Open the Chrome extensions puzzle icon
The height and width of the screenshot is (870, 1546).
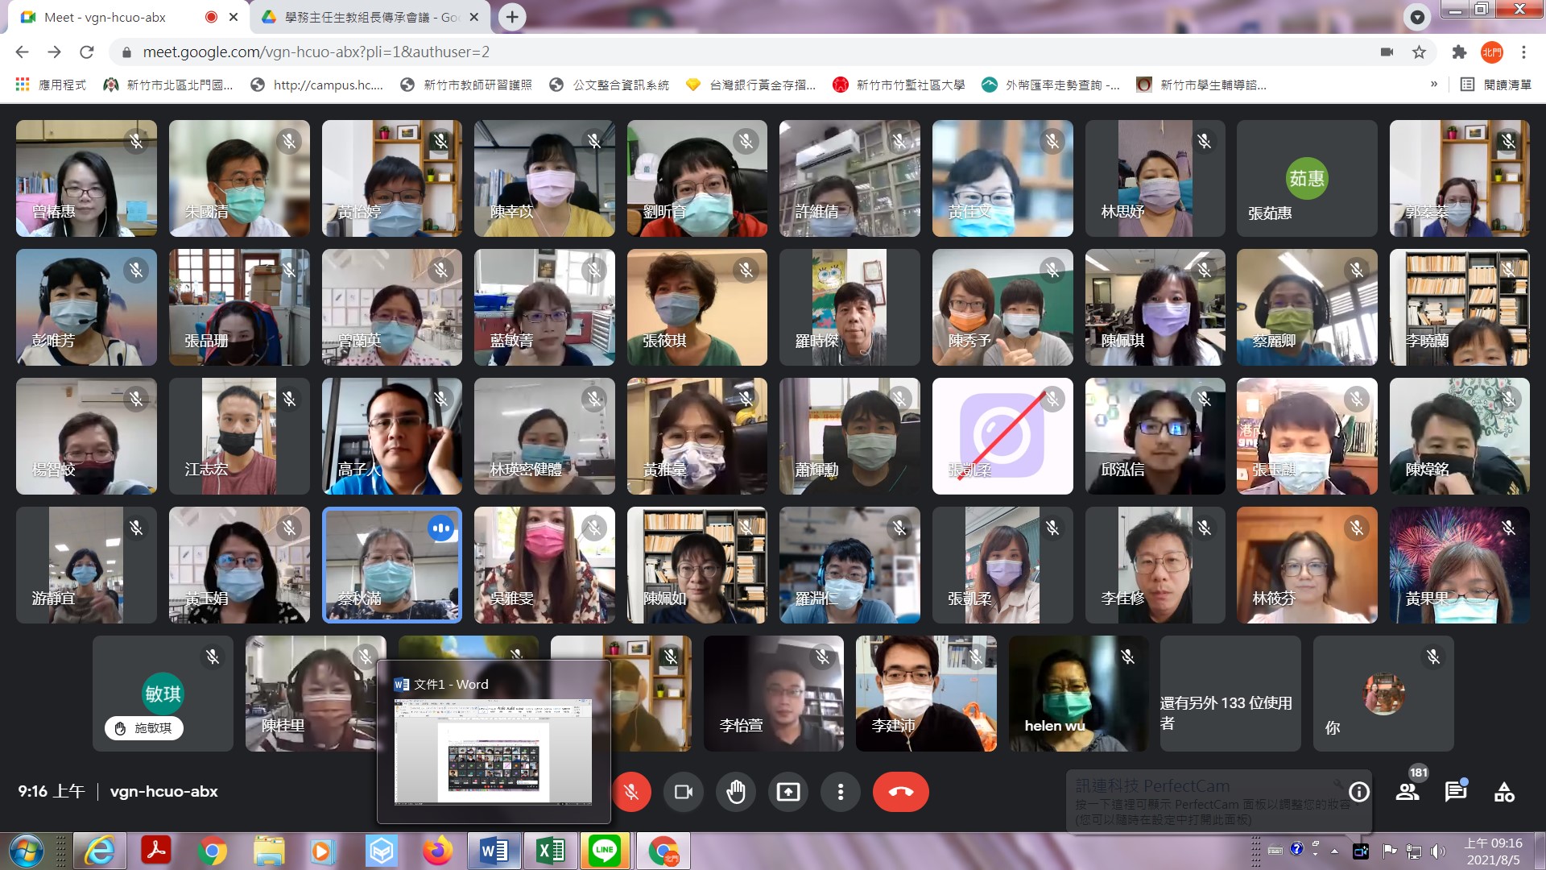[x=1458, y=52]
